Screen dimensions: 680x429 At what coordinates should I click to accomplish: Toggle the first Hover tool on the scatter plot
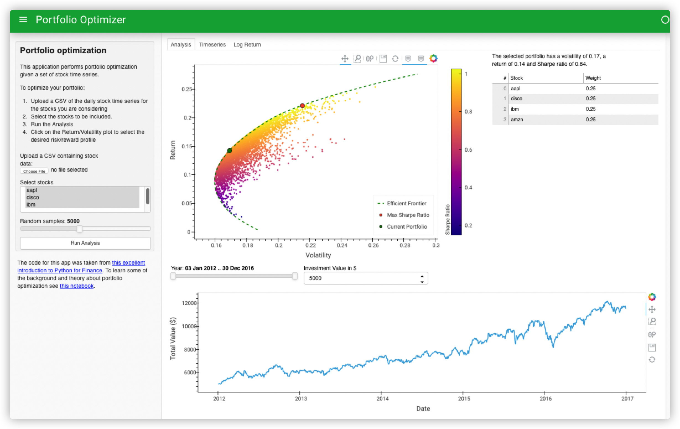click(408, 58)
